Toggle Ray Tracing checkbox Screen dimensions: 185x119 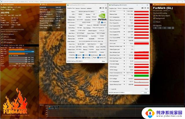(83, 58)
